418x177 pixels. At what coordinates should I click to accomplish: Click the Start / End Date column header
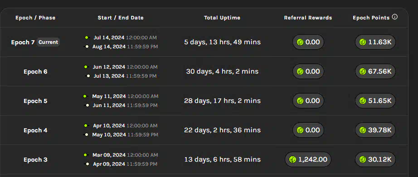click(121, 18)
